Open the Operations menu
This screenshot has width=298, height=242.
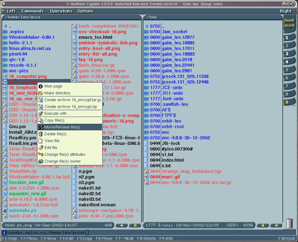[61, 11]
